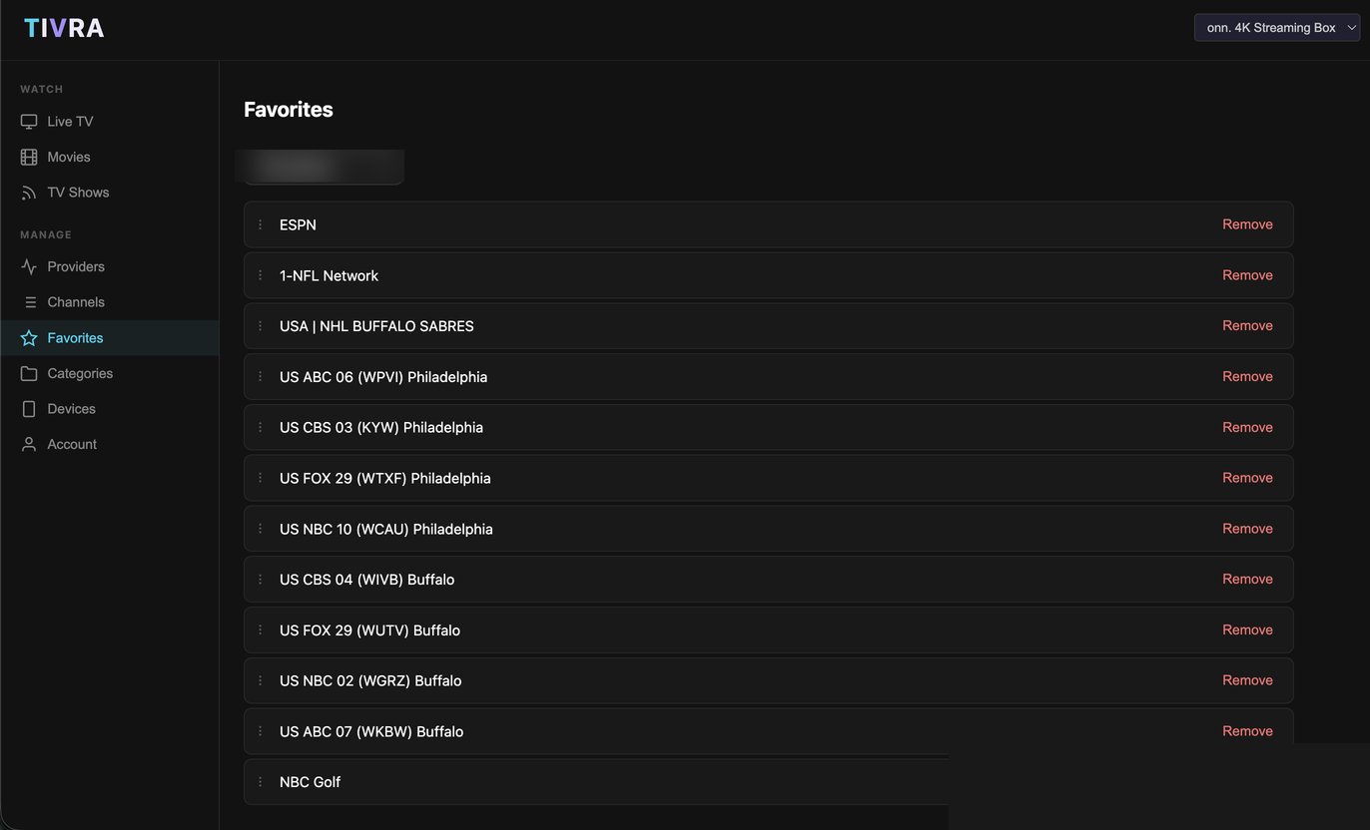Screen dimensions: 1370x830
Task: Remove 1-NFL Network from favorites
Action: [x=1247, y=275]
